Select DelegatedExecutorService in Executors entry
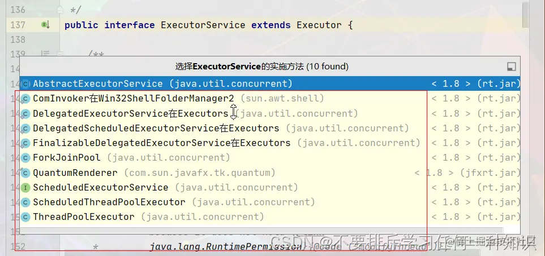 [270, 114]
